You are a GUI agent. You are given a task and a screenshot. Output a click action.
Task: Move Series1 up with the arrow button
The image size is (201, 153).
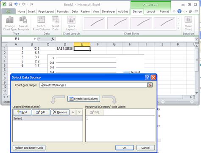(x=73, y=112)
